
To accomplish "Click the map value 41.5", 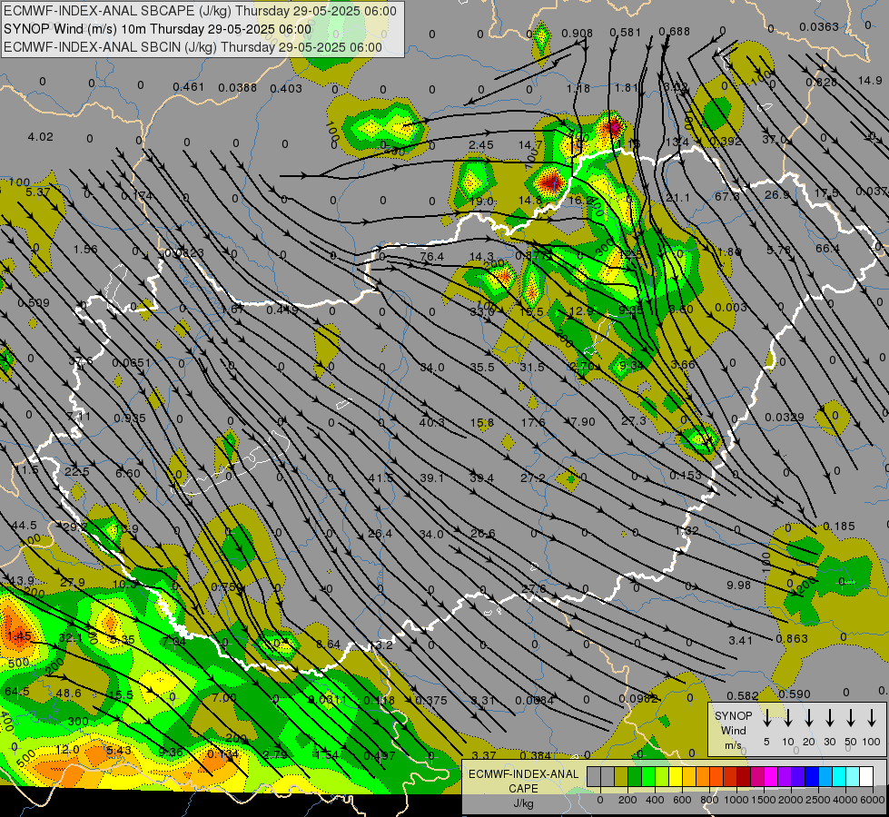I will [380, 478].
